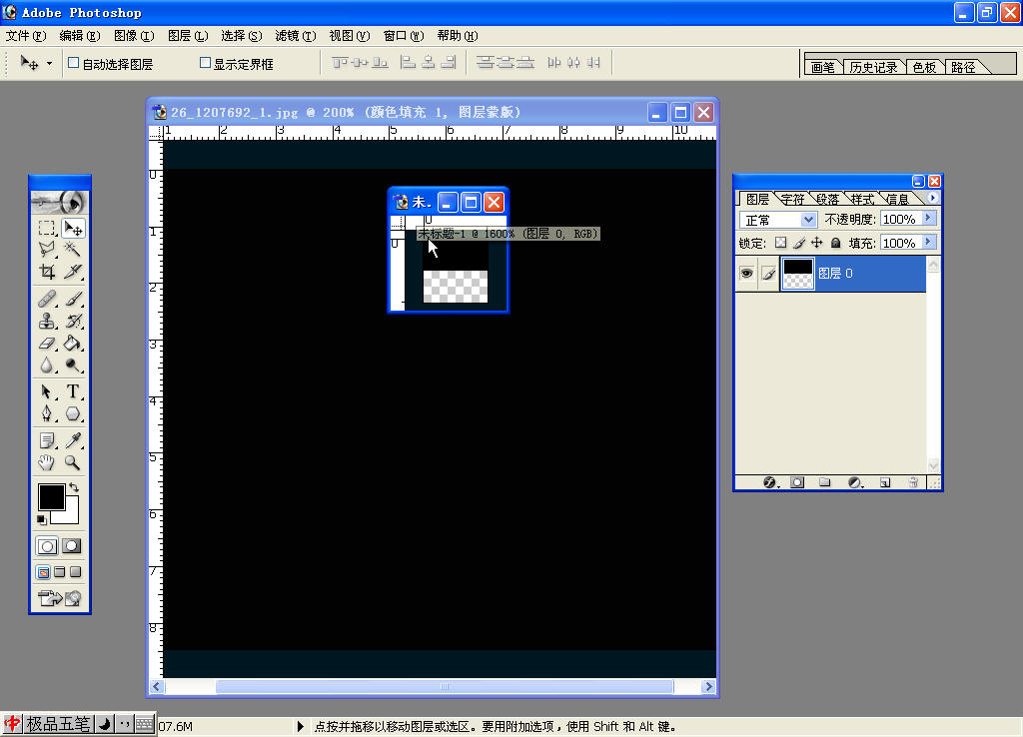Select the Healing Brush tool

click(46, 299)
